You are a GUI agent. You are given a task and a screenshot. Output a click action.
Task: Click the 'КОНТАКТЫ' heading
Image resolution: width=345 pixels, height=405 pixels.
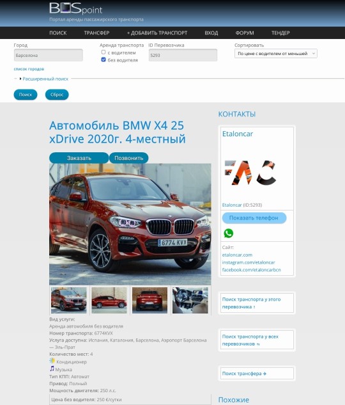tap(237, 114)
